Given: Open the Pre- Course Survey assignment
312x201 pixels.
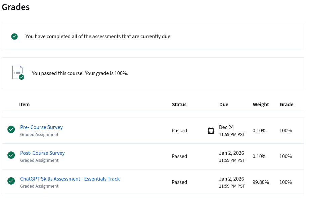Looking at the screenshot, I should pos(41,127).
